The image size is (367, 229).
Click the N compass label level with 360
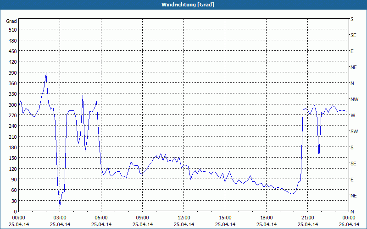[x=352, y=83]
